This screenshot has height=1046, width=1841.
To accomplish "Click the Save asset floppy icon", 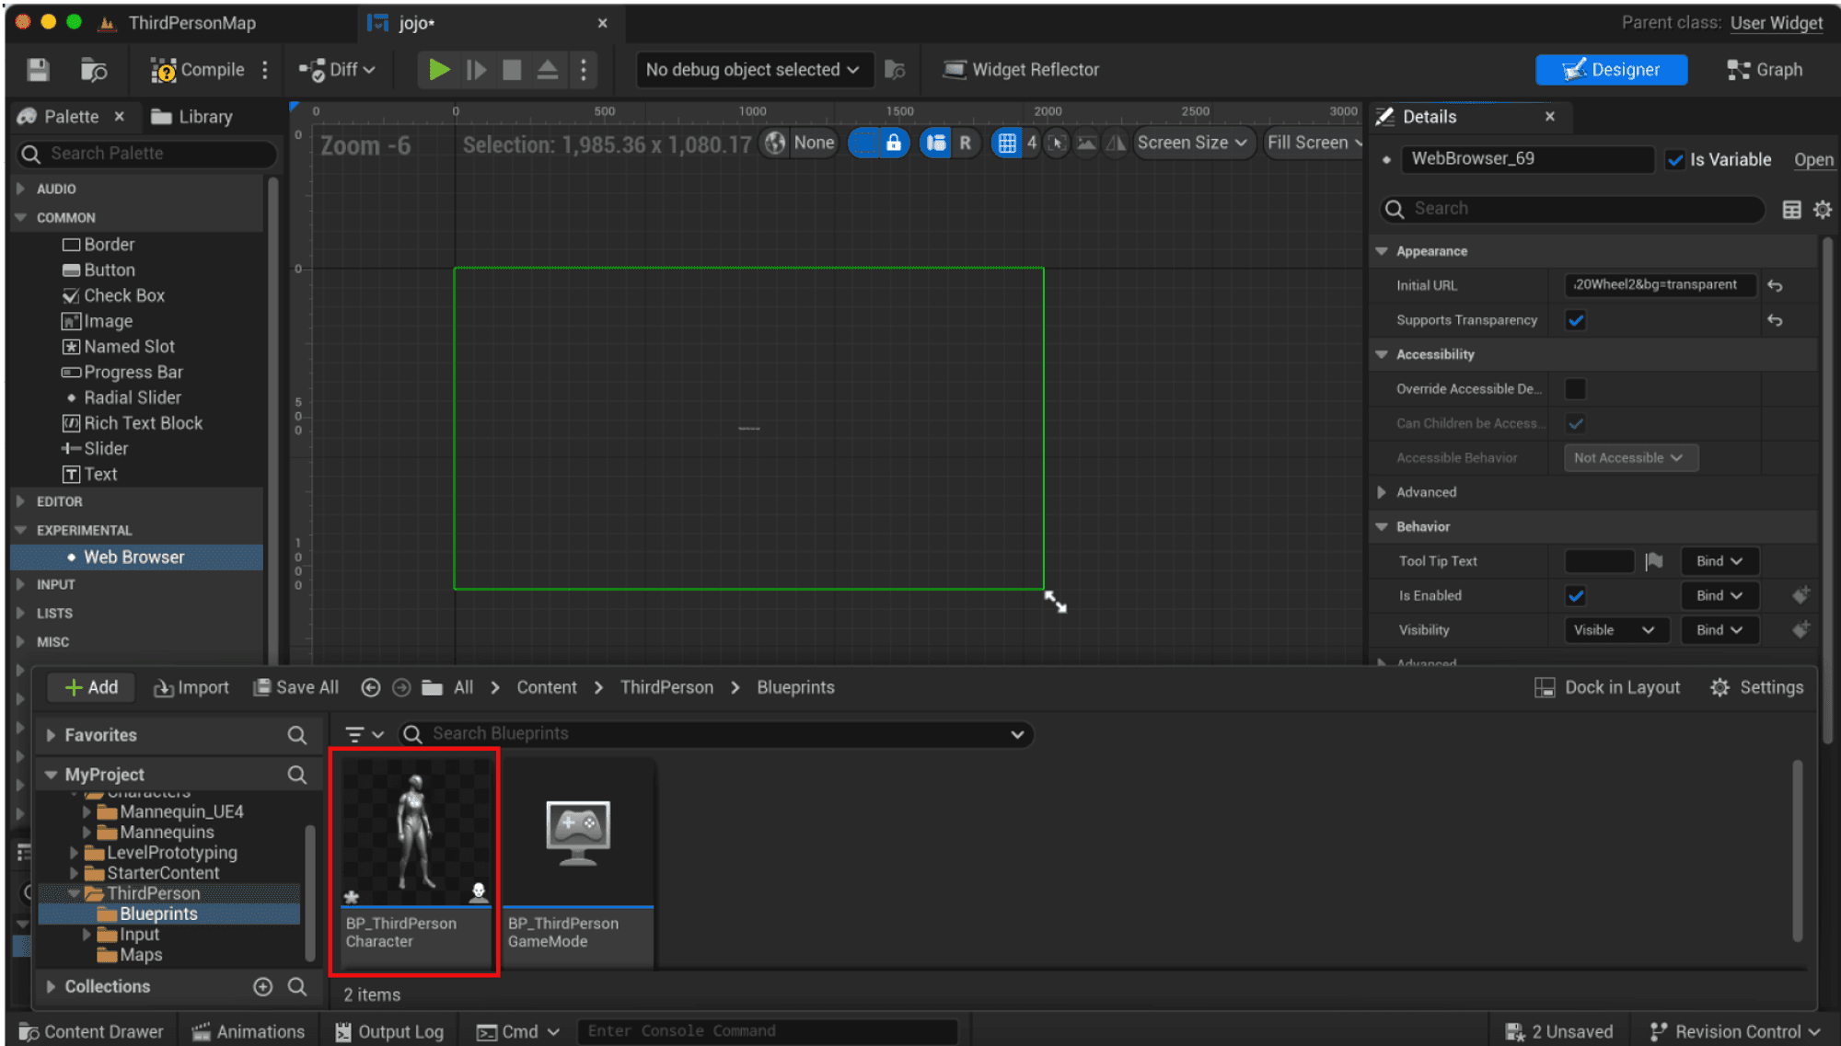I will [38, 70].
